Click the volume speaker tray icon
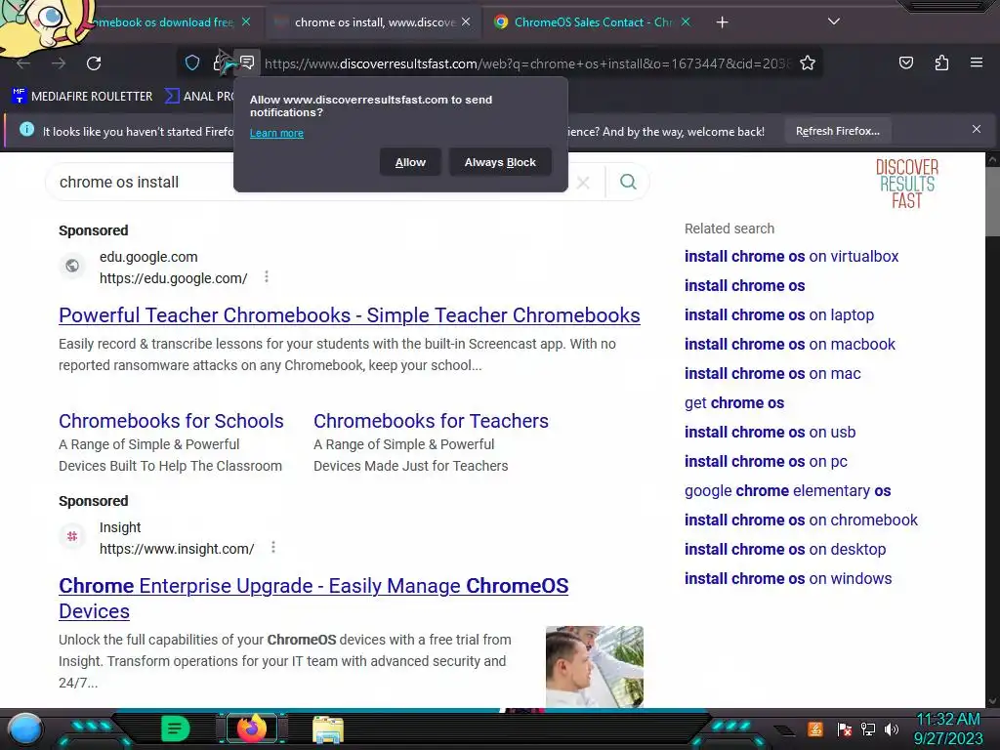The width and height of the screenshot is (1000, 750). point(892,729)
